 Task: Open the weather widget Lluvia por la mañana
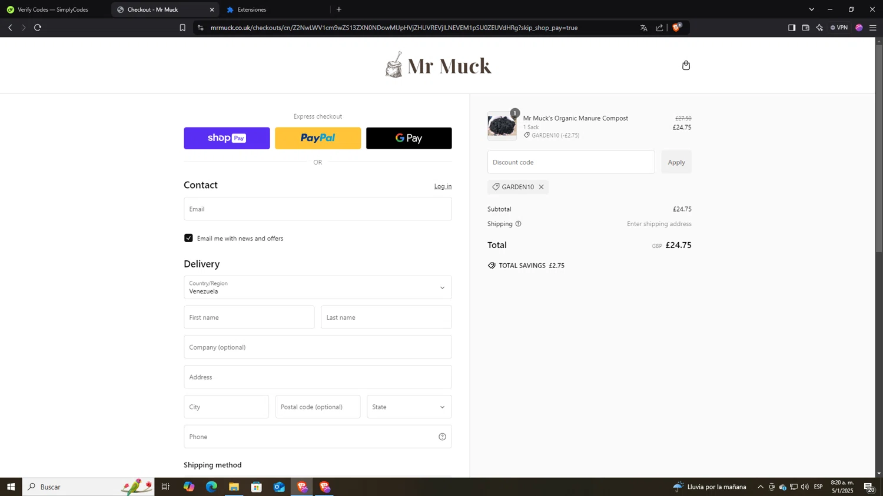tap(710, 487)
